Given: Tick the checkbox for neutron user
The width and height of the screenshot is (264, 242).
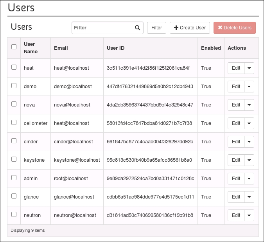Looking at the screenshot, I should tap(14, 215).
